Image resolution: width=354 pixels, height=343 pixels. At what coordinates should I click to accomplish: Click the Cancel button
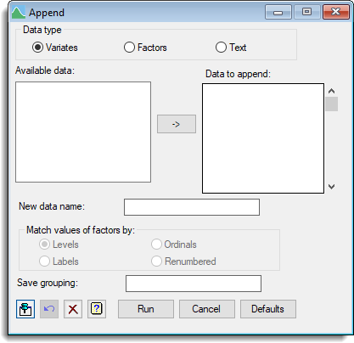tap(207, 309)
